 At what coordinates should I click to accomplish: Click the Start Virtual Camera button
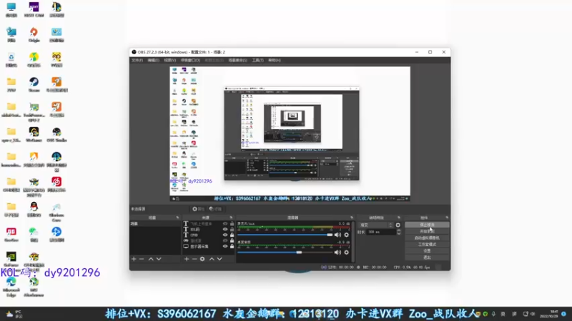coord(427,238)
